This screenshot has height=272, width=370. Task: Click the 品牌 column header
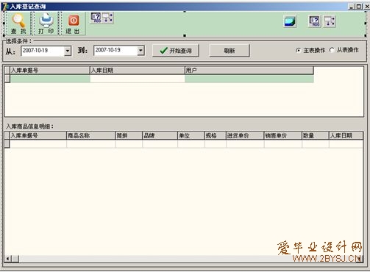tap(160, 135)
